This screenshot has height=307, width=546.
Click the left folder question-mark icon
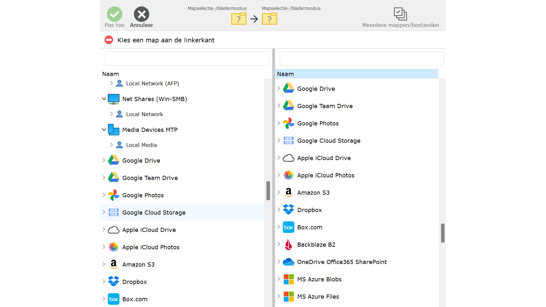238,19
